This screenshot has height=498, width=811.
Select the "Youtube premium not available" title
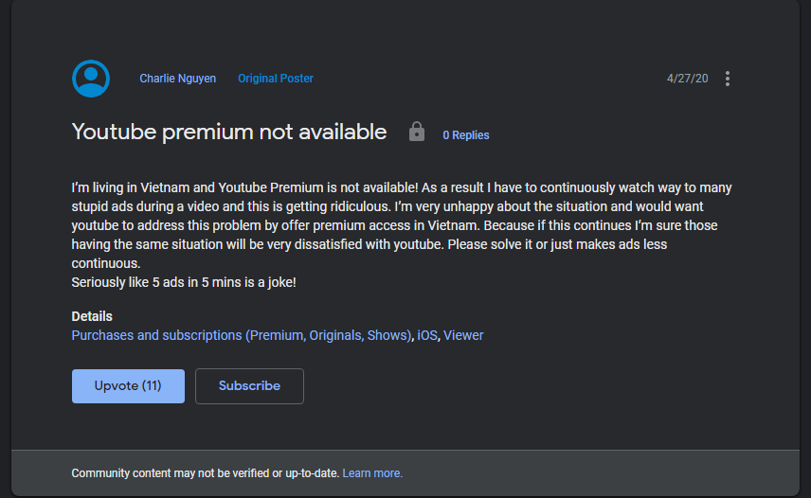pyautogui.click(x=229, y=132)
